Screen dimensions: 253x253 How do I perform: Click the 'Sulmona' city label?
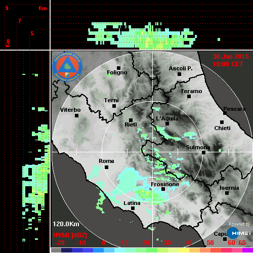198,147
